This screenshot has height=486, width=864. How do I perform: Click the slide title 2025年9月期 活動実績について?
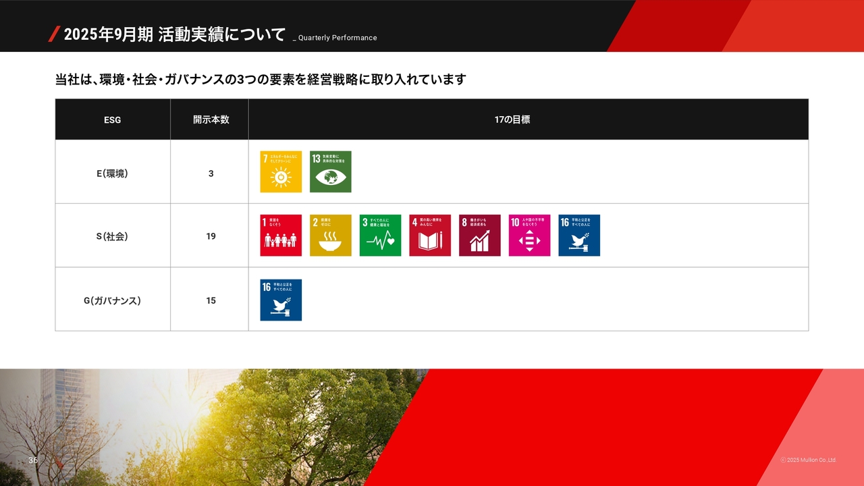[x=174, y=35]
